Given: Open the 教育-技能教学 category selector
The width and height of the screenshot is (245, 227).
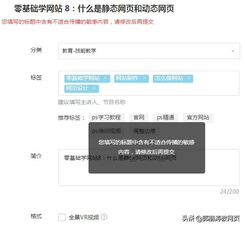Looking at the screenshot, I should 149,51.
